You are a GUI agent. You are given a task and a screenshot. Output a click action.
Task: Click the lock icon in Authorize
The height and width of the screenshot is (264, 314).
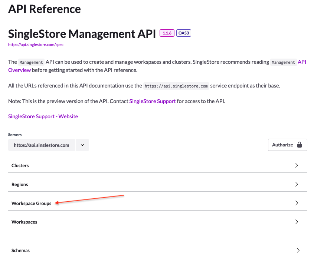point(300,144)
